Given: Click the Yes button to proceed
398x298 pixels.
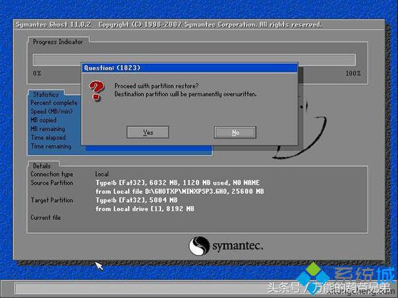Looking at the screenshot, I should click(147, 132).
